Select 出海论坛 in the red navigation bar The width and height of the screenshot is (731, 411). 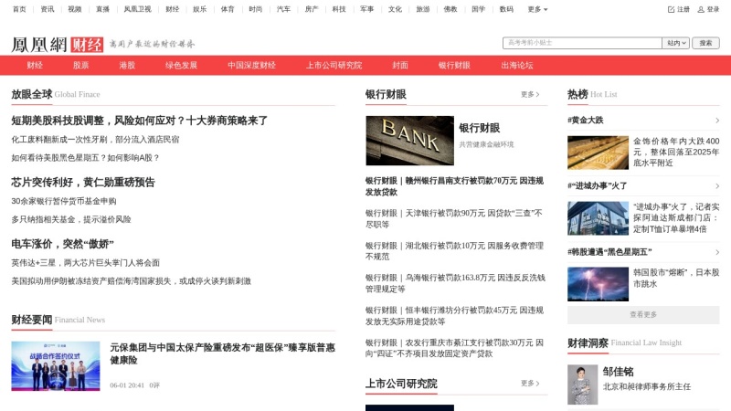[517, 65]
